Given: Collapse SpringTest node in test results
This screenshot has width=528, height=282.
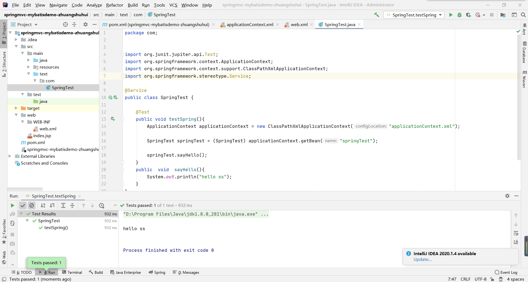Looking at the screenshot, I should point(27,221).
